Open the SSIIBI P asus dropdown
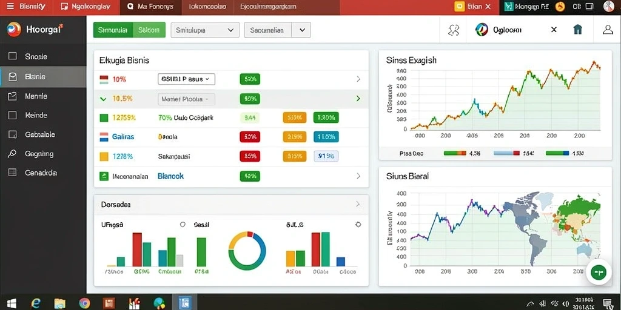The height and width of the screenshot is (310, 621). (186, 79)
